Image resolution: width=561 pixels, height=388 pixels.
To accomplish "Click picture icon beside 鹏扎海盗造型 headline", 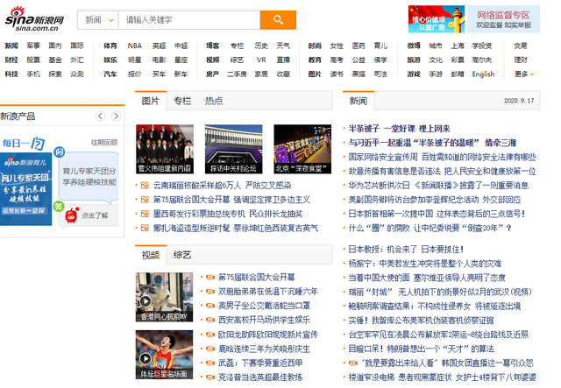I will click(x=145, y=228).
